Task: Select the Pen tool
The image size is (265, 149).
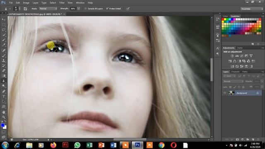Action: (4, 91)
